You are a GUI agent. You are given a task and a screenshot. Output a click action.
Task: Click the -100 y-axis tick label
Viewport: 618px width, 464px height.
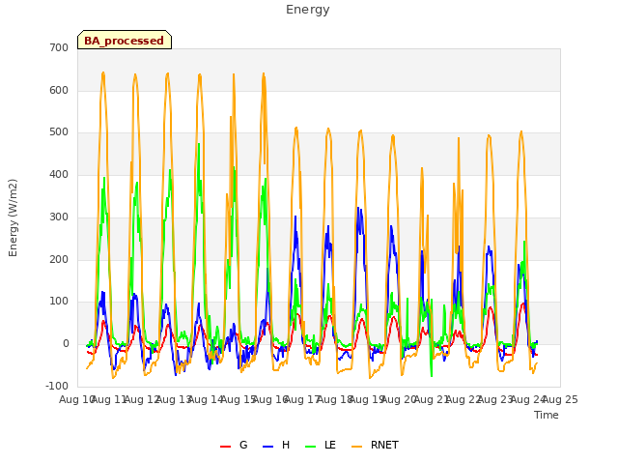pos(57,386)
